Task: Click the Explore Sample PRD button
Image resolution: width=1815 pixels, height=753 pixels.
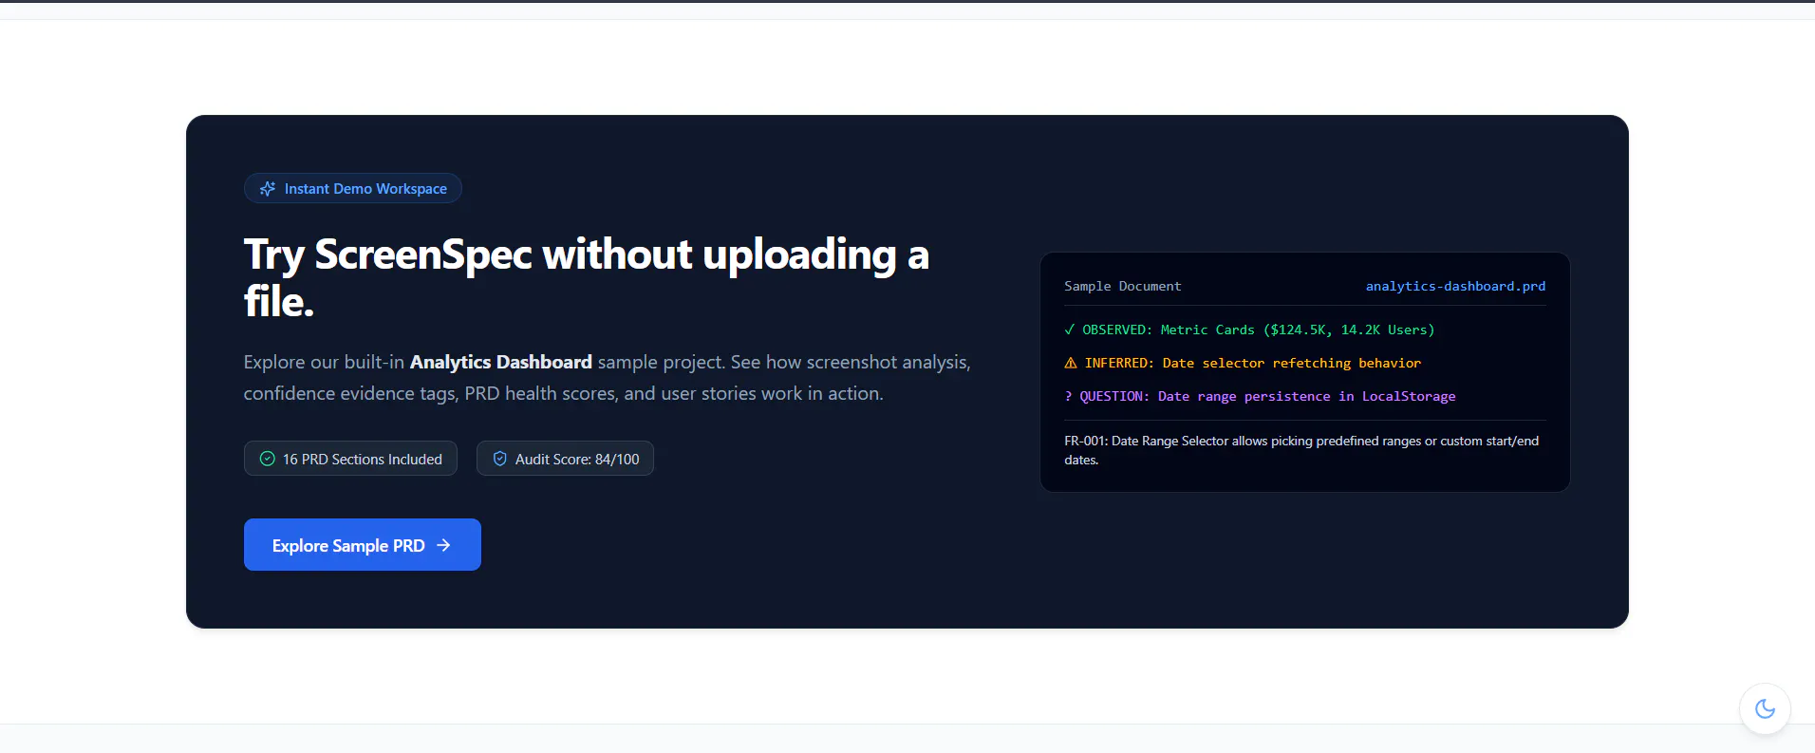Action: pos(362,545)
